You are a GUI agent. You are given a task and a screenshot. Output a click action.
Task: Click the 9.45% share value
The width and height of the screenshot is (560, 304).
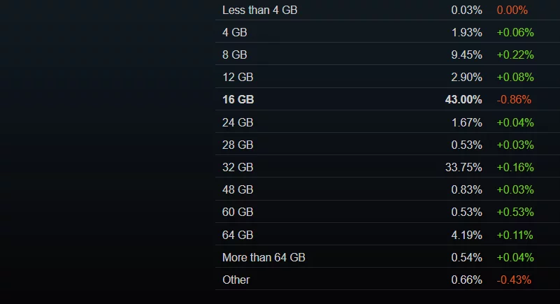(x=466, y=55)
